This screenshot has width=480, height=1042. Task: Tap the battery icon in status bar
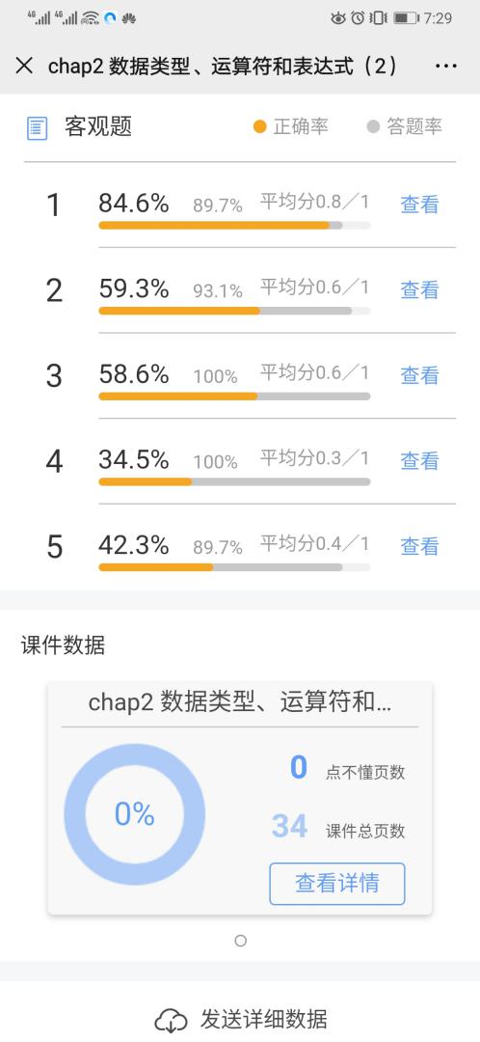pos(405,18)
